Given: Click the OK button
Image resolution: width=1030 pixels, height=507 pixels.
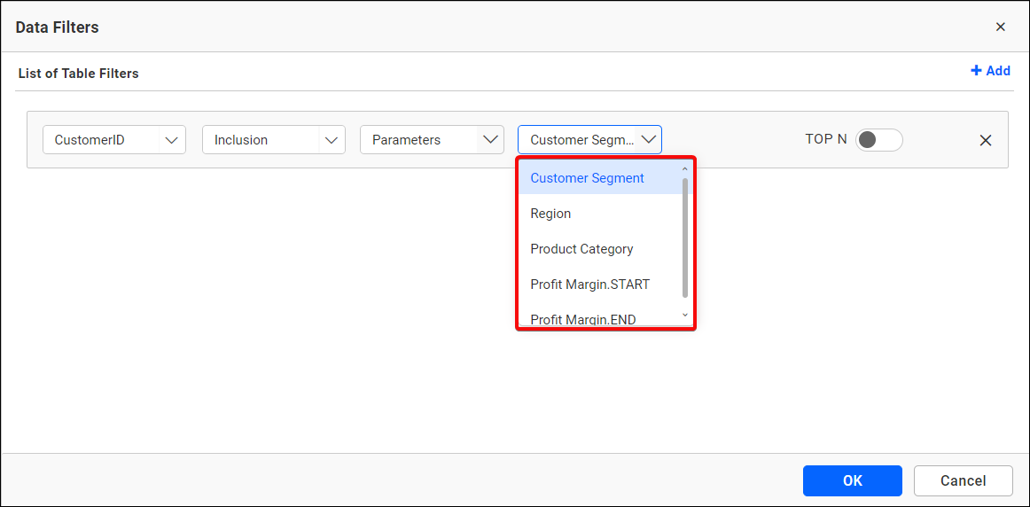Looking at the screenshot, I should (x=852, y=480).
